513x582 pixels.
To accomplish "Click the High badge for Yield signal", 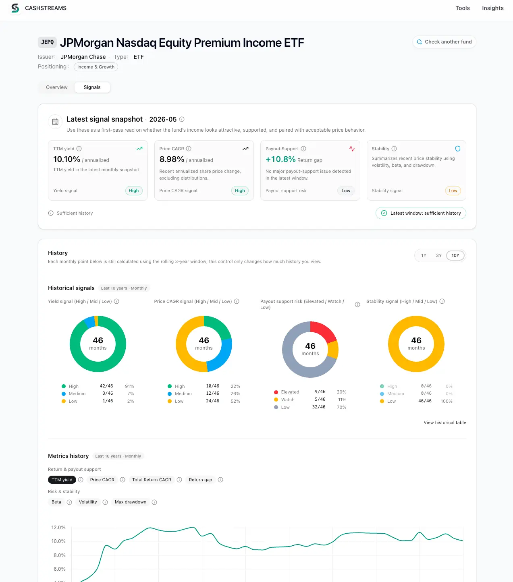I will click(134, 191).
